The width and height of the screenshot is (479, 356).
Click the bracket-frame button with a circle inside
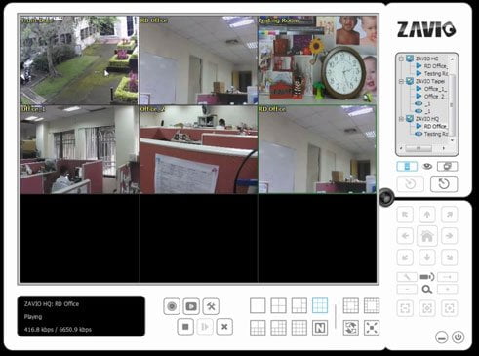tap(427, 308)
